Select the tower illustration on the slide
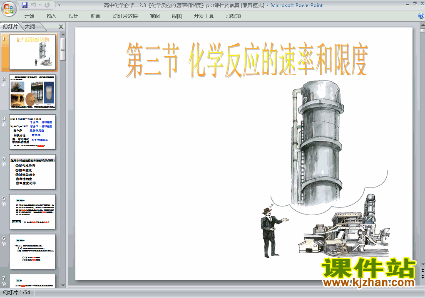Image resolution: width=425 pixels, height=298 pixels. 318,143
